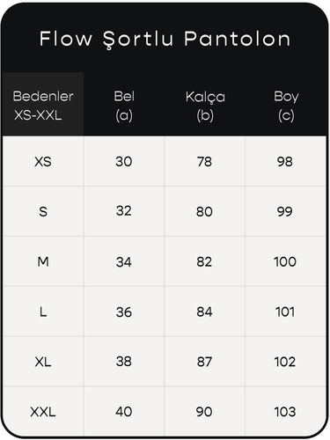Click the Flow Şortlu Pantolon title
This screenshot has width=330, height=440.
165,40
